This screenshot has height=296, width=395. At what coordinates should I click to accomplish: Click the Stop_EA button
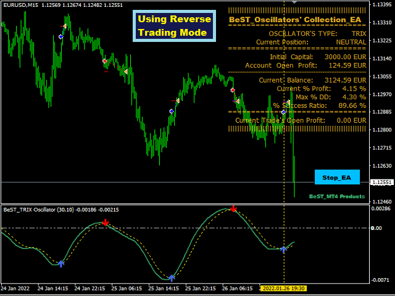pyautogui.click(x=336, y=178)
